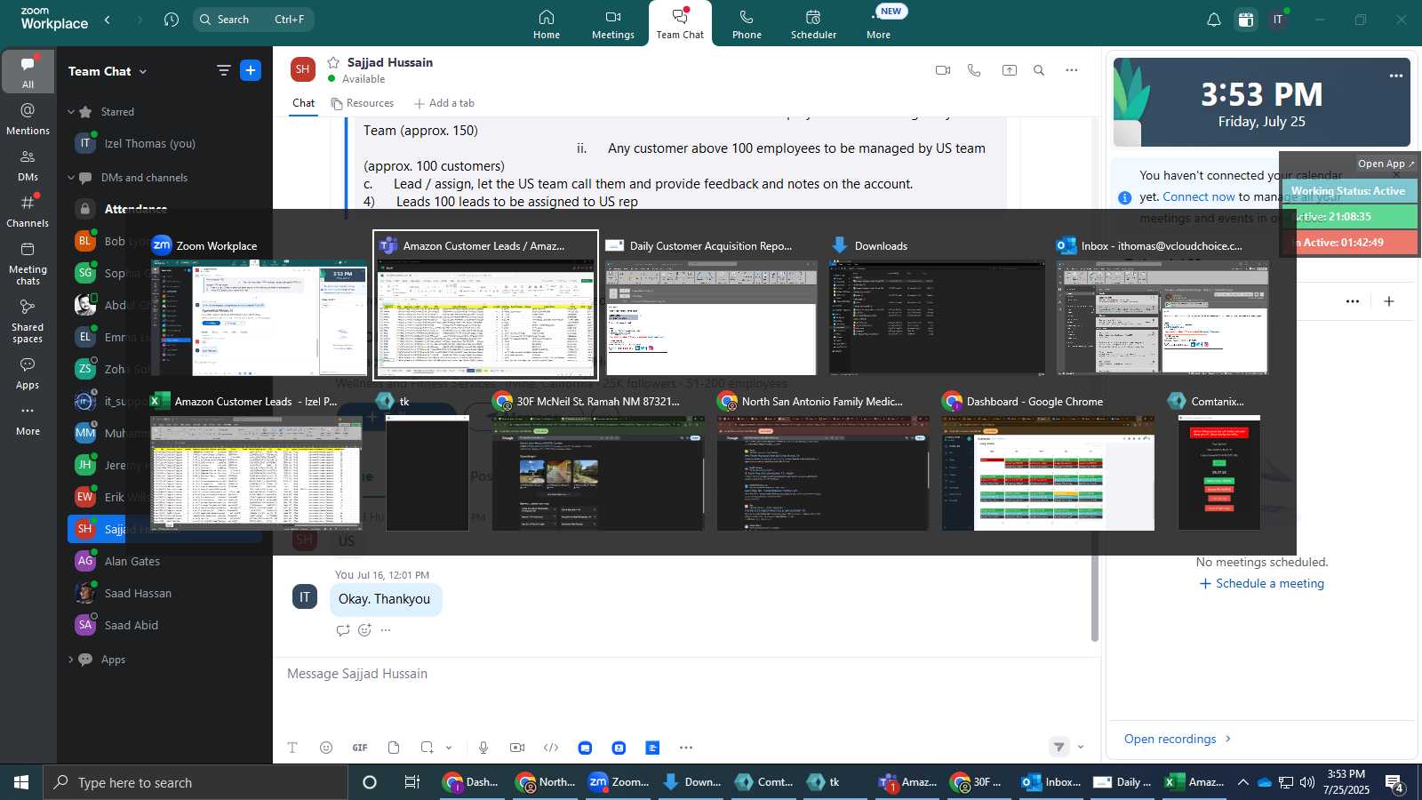Record an audio message
Image resolution: width=1422 pixels, height=800 pixels.
[x=483, y=748]
